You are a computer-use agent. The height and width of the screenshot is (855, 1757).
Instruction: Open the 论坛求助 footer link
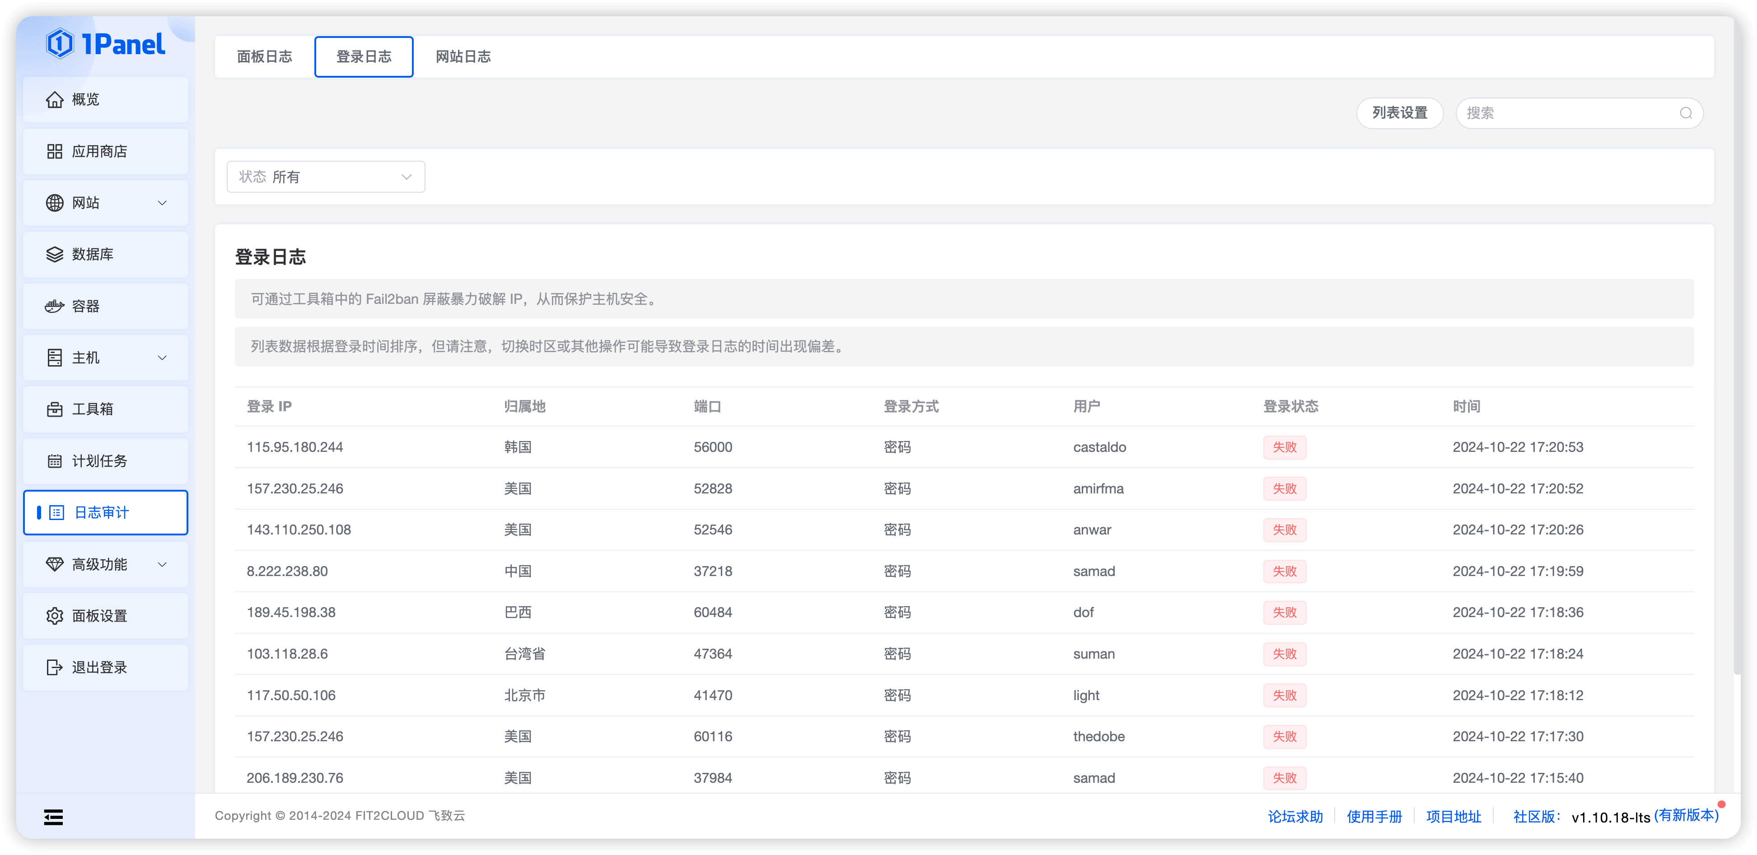pos(1295,816)
